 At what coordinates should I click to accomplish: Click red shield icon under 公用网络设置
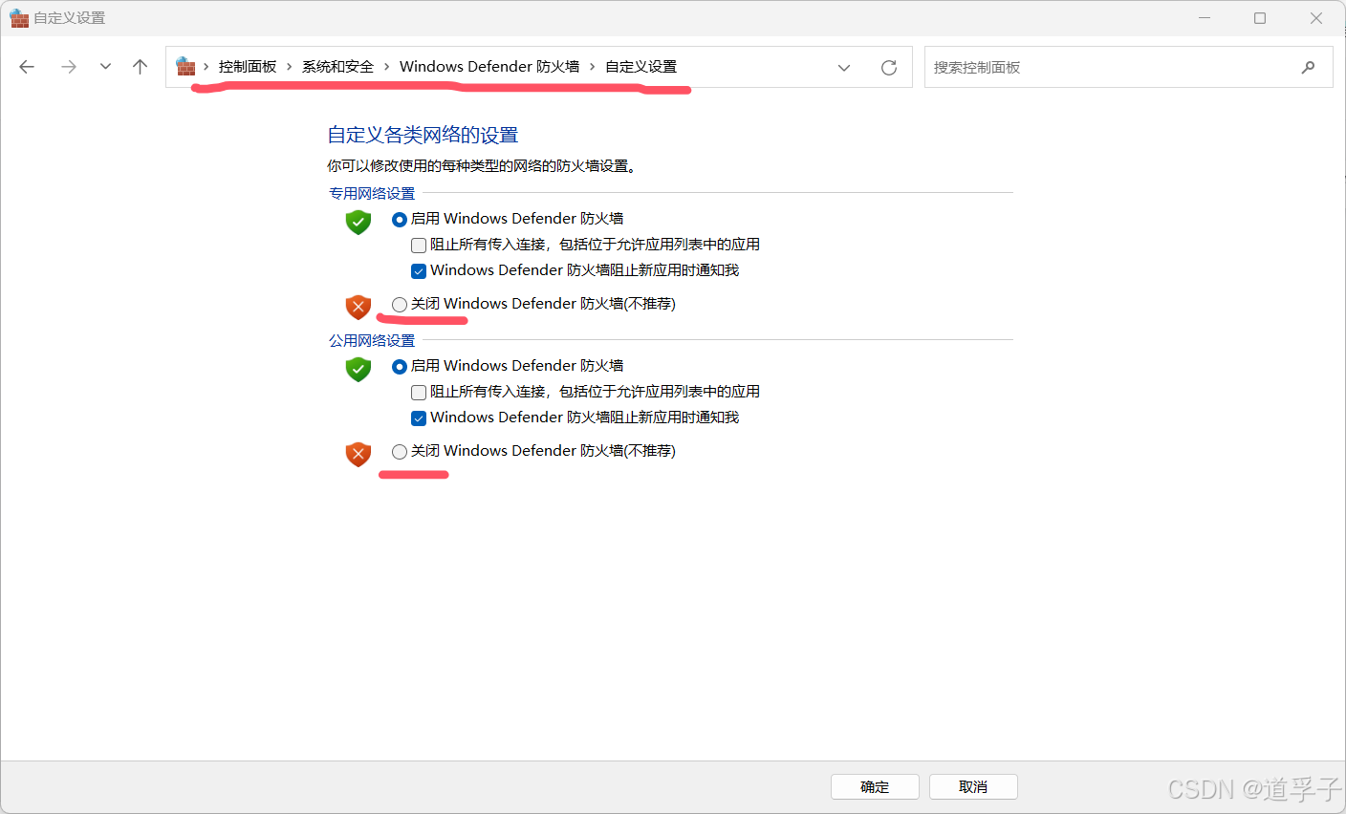[x=358, y=454]
